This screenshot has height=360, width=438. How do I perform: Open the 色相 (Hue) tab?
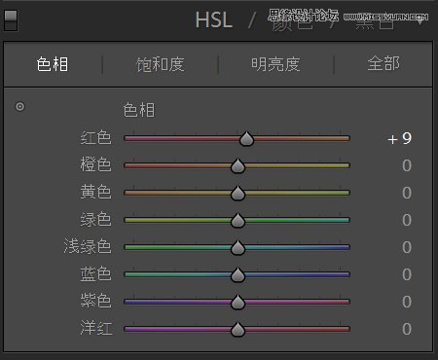[53, 64]
